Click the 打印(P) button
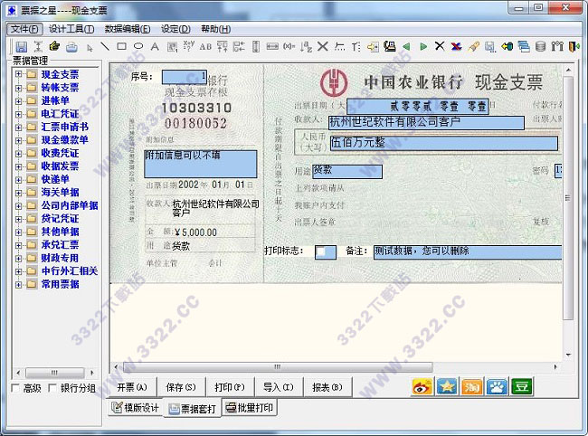 (x=230, y=387)
